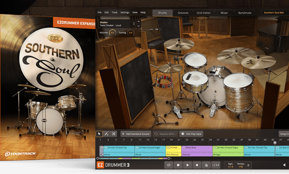289x174 pixels.
Task: Select the Hi-Hat Closed Edge Verse block
Action: pos(150,151)
